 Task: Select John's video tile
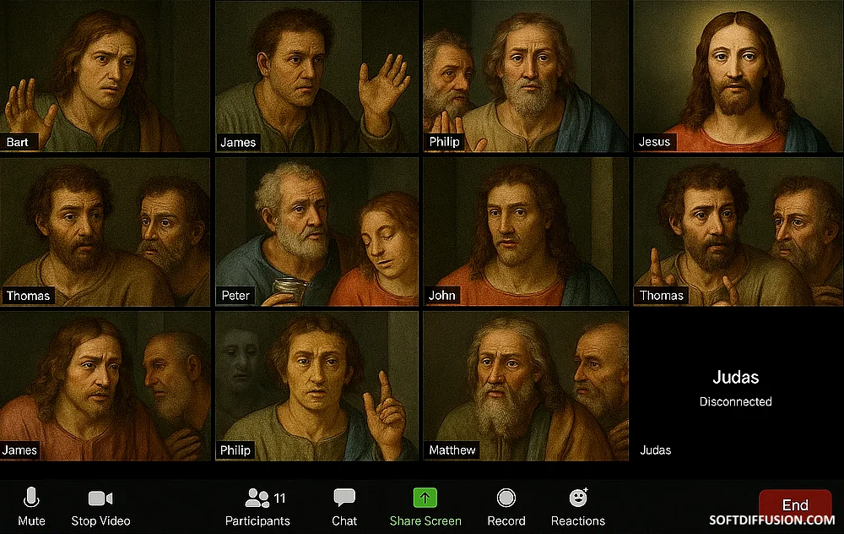[526, 232]
